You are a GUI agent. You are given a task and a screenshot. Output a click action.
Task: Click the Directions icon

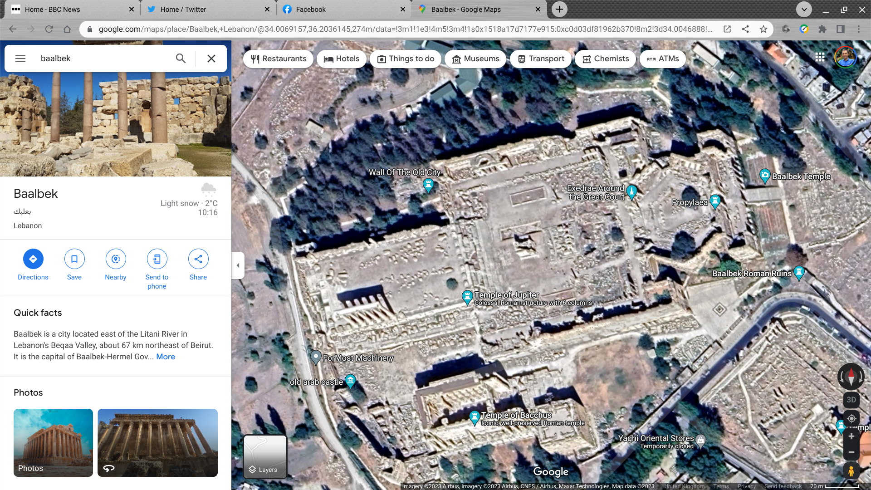coord(33,259)
